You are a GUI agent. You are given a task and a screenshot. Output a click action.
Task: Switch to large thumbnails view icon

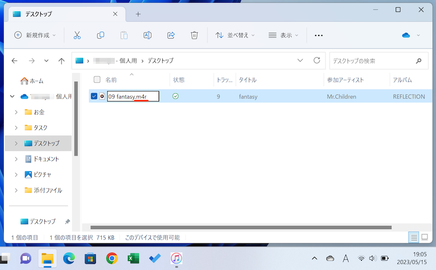[425, 237]
